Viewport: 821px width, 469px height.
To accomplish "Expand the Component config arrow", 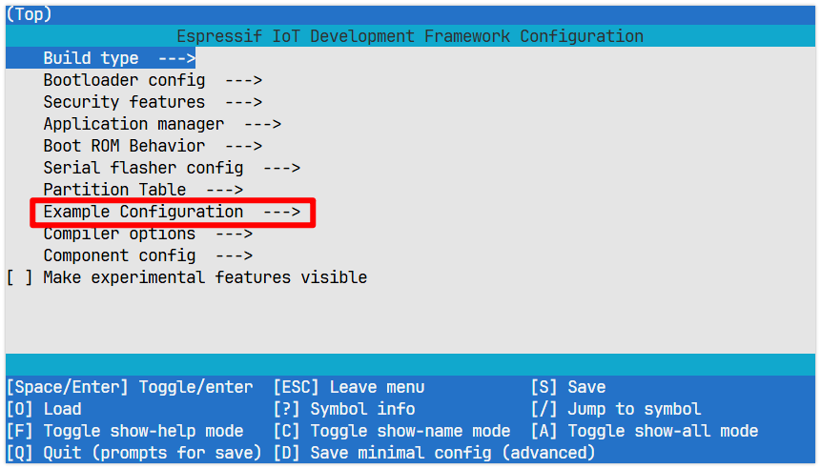I will pos(234,255).
